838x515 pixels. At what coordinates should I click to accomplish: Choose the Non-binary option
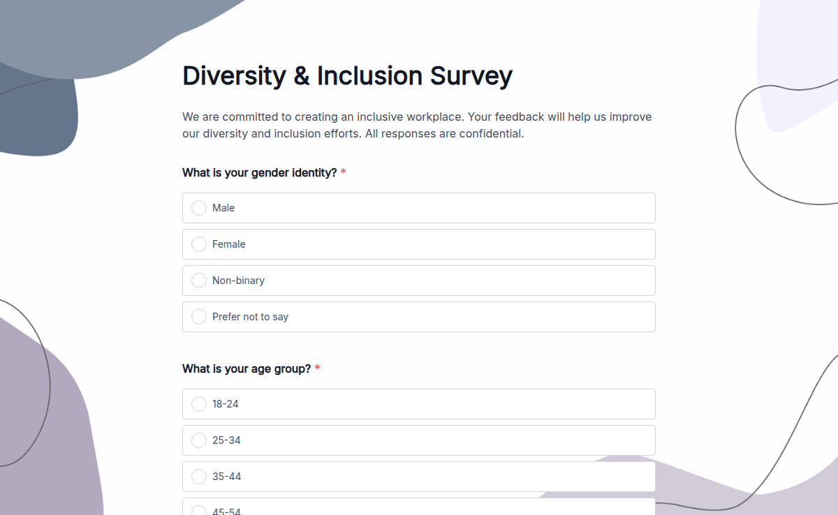[199, 280]
